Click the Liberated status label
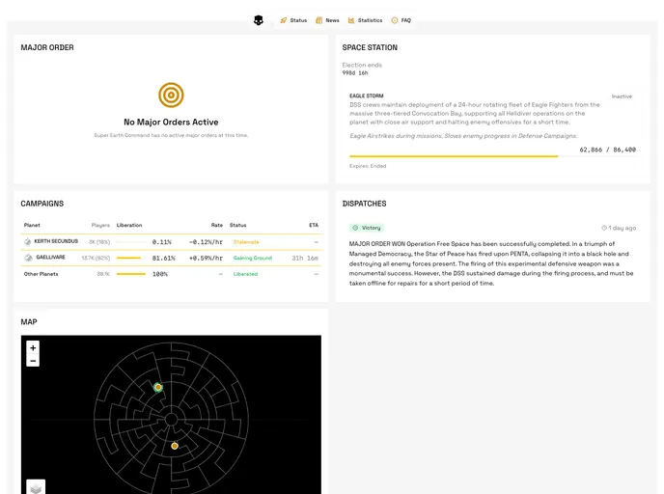 [245, 274]
